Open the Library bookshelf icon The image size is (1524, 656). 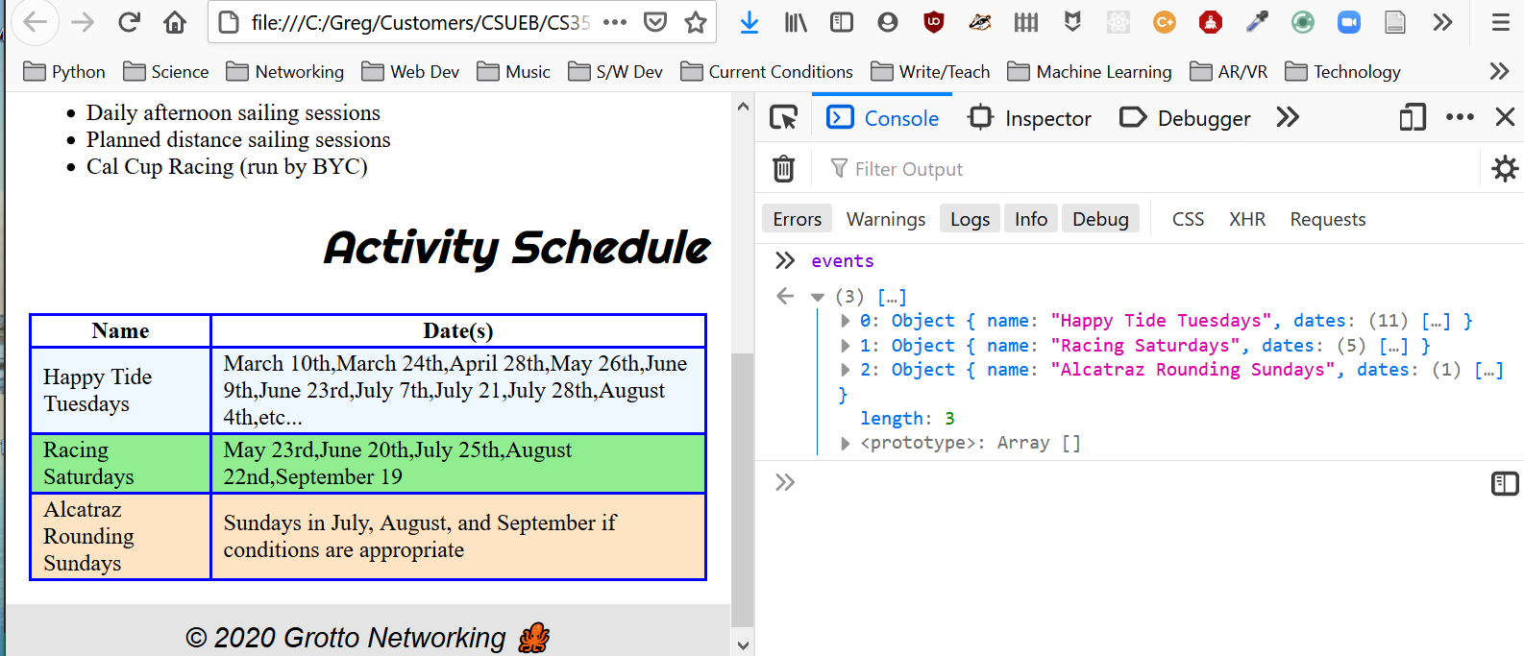coord(796,22)
